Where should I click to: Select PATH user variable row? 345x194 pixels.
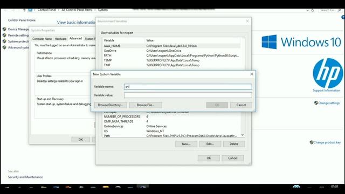click(x=171, y=56)
